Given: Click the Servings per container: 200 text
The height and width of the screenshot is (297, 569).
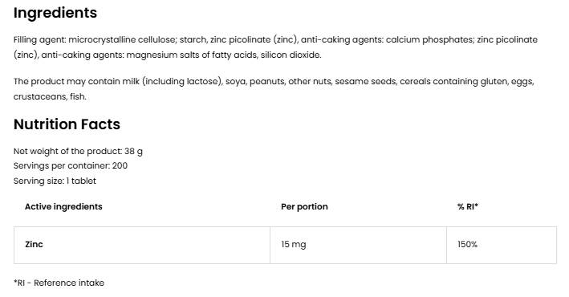Looking at the screenshot, I should click(x=71, y=165).
